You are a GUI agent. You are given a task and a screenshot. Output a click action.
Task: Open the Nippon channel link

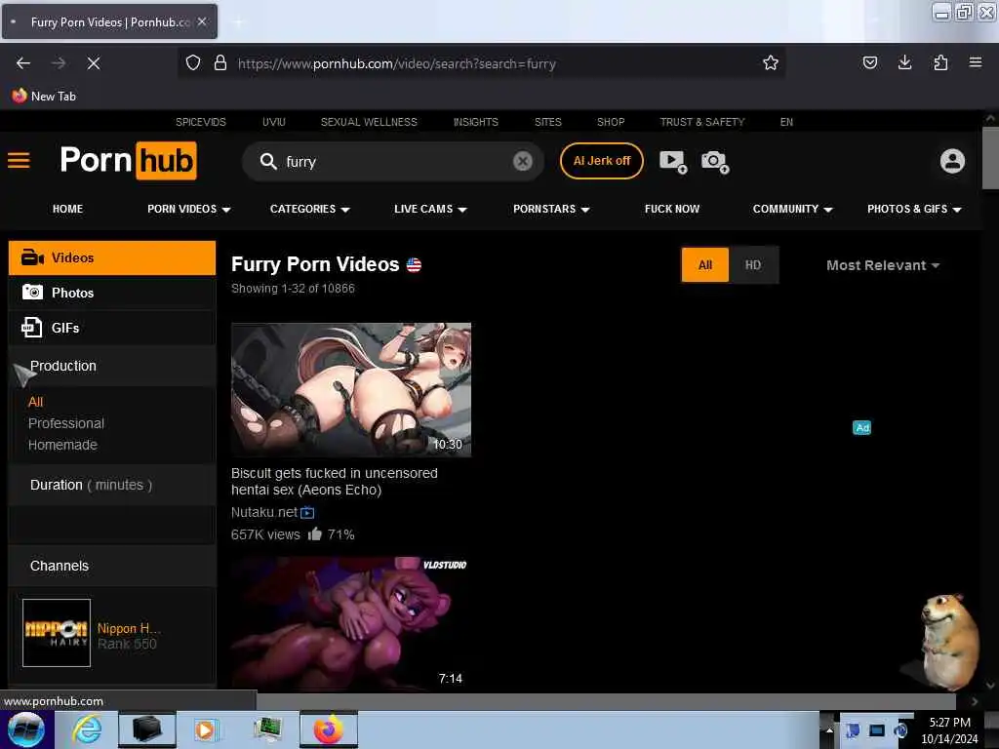128,629
